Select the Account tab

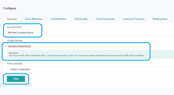click(x=12, y=19)
